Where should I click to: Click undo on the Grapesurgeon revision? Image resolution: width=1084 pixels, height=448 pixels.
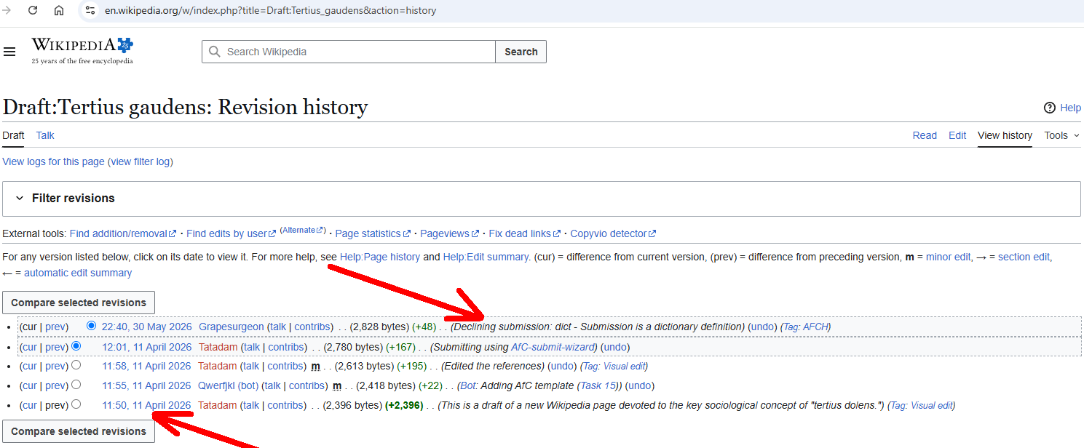pyautogui.click(x=762, y=327)
